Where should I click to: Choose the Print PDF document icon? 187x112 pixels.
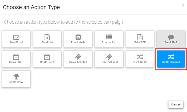140,37
